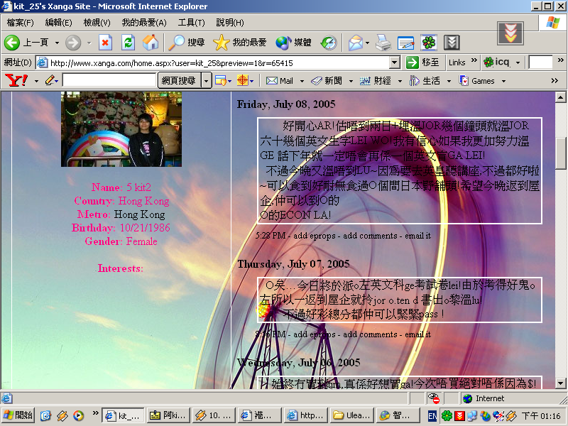Open the 搜尋 search pane
The image size is (568, 426).
pyautogui.click(x=187, y=43)
